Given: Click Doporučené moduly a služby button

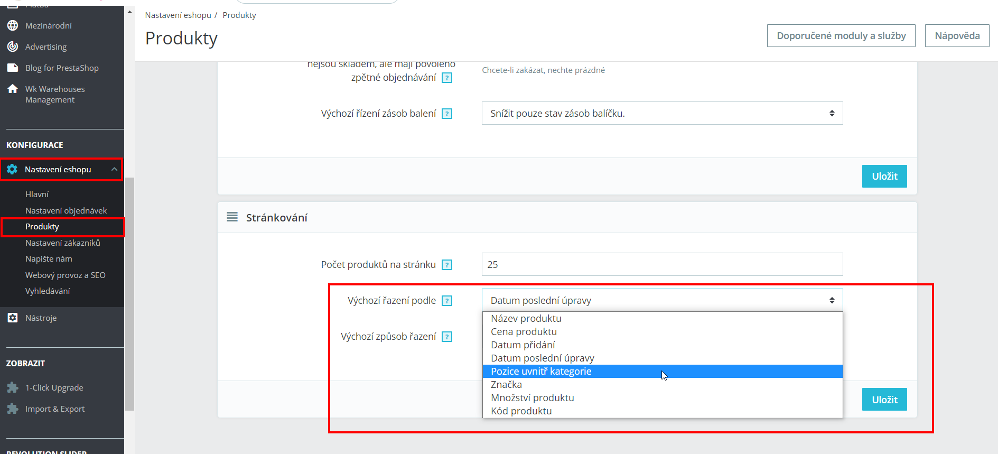Looking at the screenshot, I should tap(841, 35).
